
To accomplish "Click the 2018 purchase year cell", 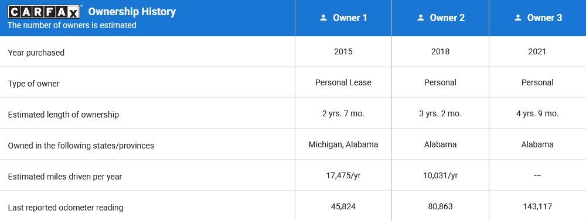I will click(x=440, y=51).
